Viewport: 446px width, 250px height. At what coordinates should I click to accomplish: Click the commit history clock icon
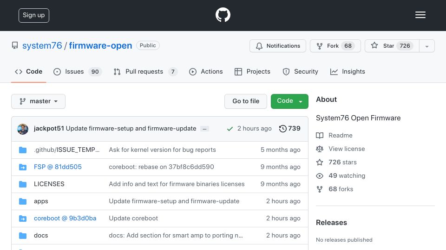coord(282,128)
